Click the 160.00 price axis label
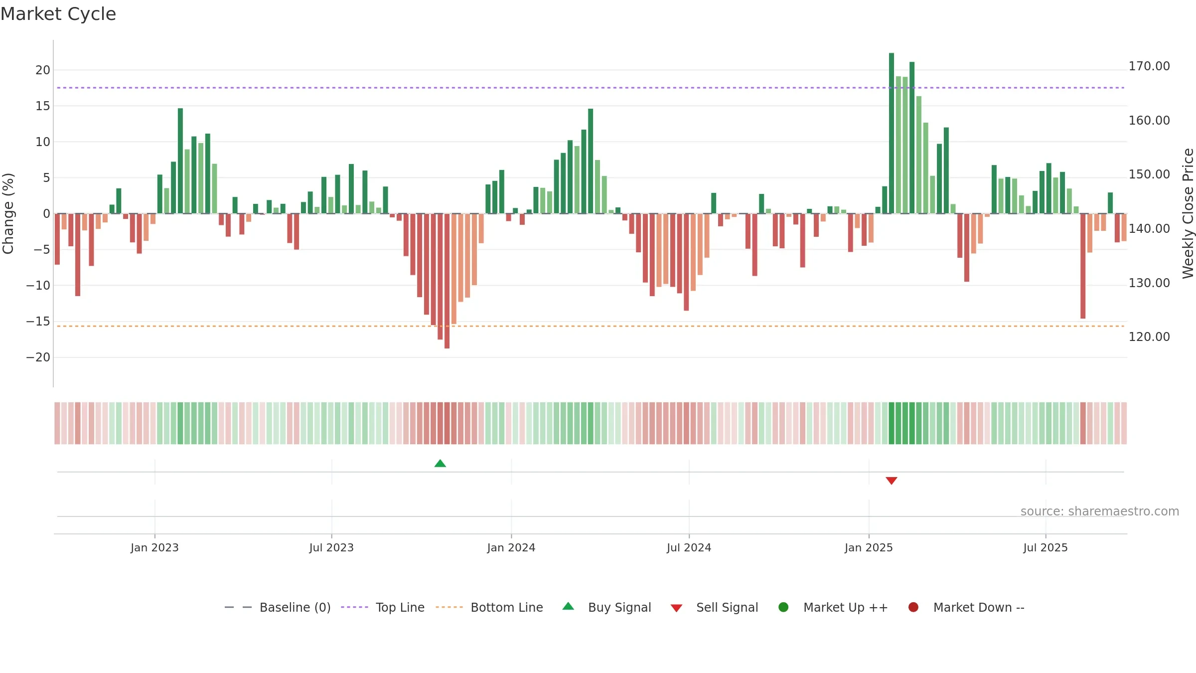1196x673 pixels. 1149,121
